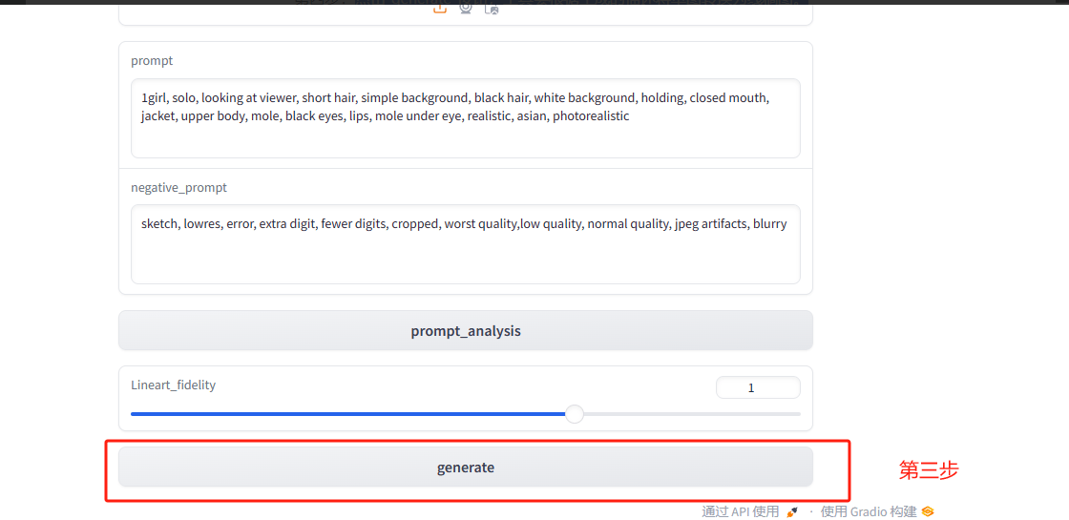Click the word 'photorealistic' in the prompt
The width and height of the screenshot is (1069, 520).
pos(591,116)
